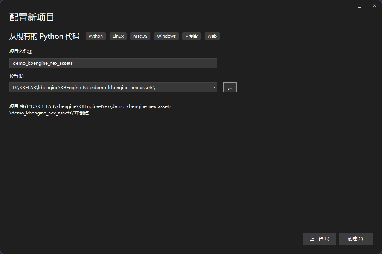Go back with 上一步(B) button
382x254 pixels.
[x=319, y=239]
